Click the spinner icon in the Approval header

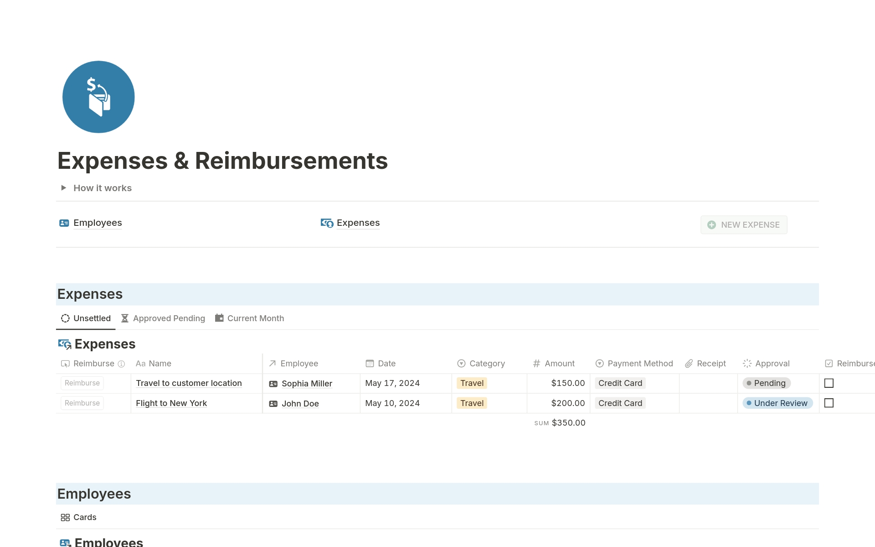(x=746, y=363)
